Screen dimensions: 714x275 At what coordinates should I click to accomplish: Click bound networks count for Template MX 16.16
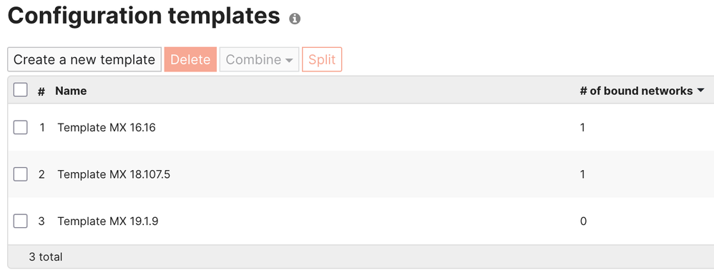(x=582, y=128)
